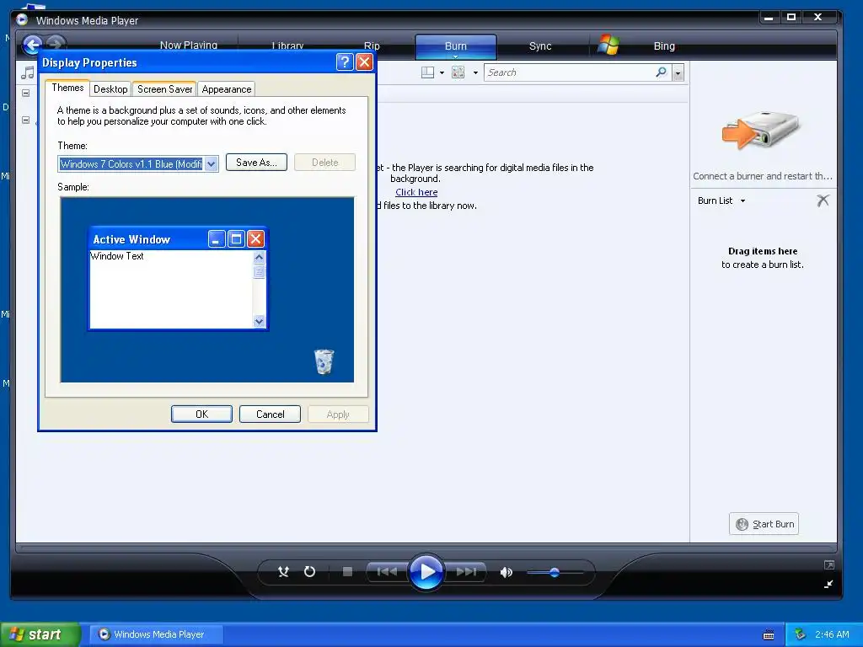Viewport: 863px width, 647px height.
Task: Click the Windows logo online stores icon
Action: point(608,45)
